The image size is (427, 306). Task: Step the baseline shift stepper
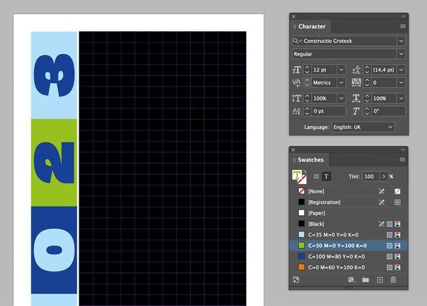(x=307, y=111)
